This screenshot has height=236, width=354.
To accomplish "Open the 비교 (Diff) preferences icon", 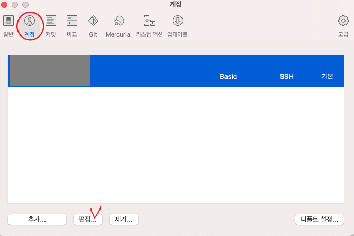I will 72,21.
